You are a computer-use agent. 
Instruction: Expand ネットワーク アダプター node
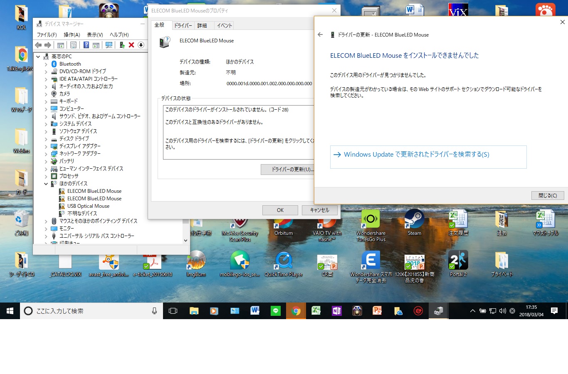[x=46, y=154]
